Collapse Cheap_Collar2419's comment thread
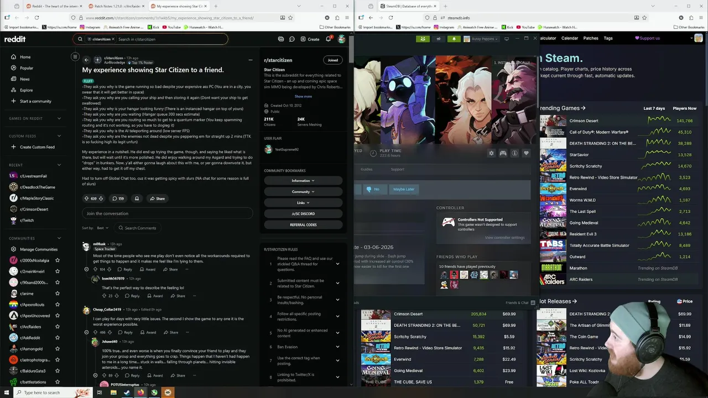This screenshot has width=708, height=398. (86, 332)
